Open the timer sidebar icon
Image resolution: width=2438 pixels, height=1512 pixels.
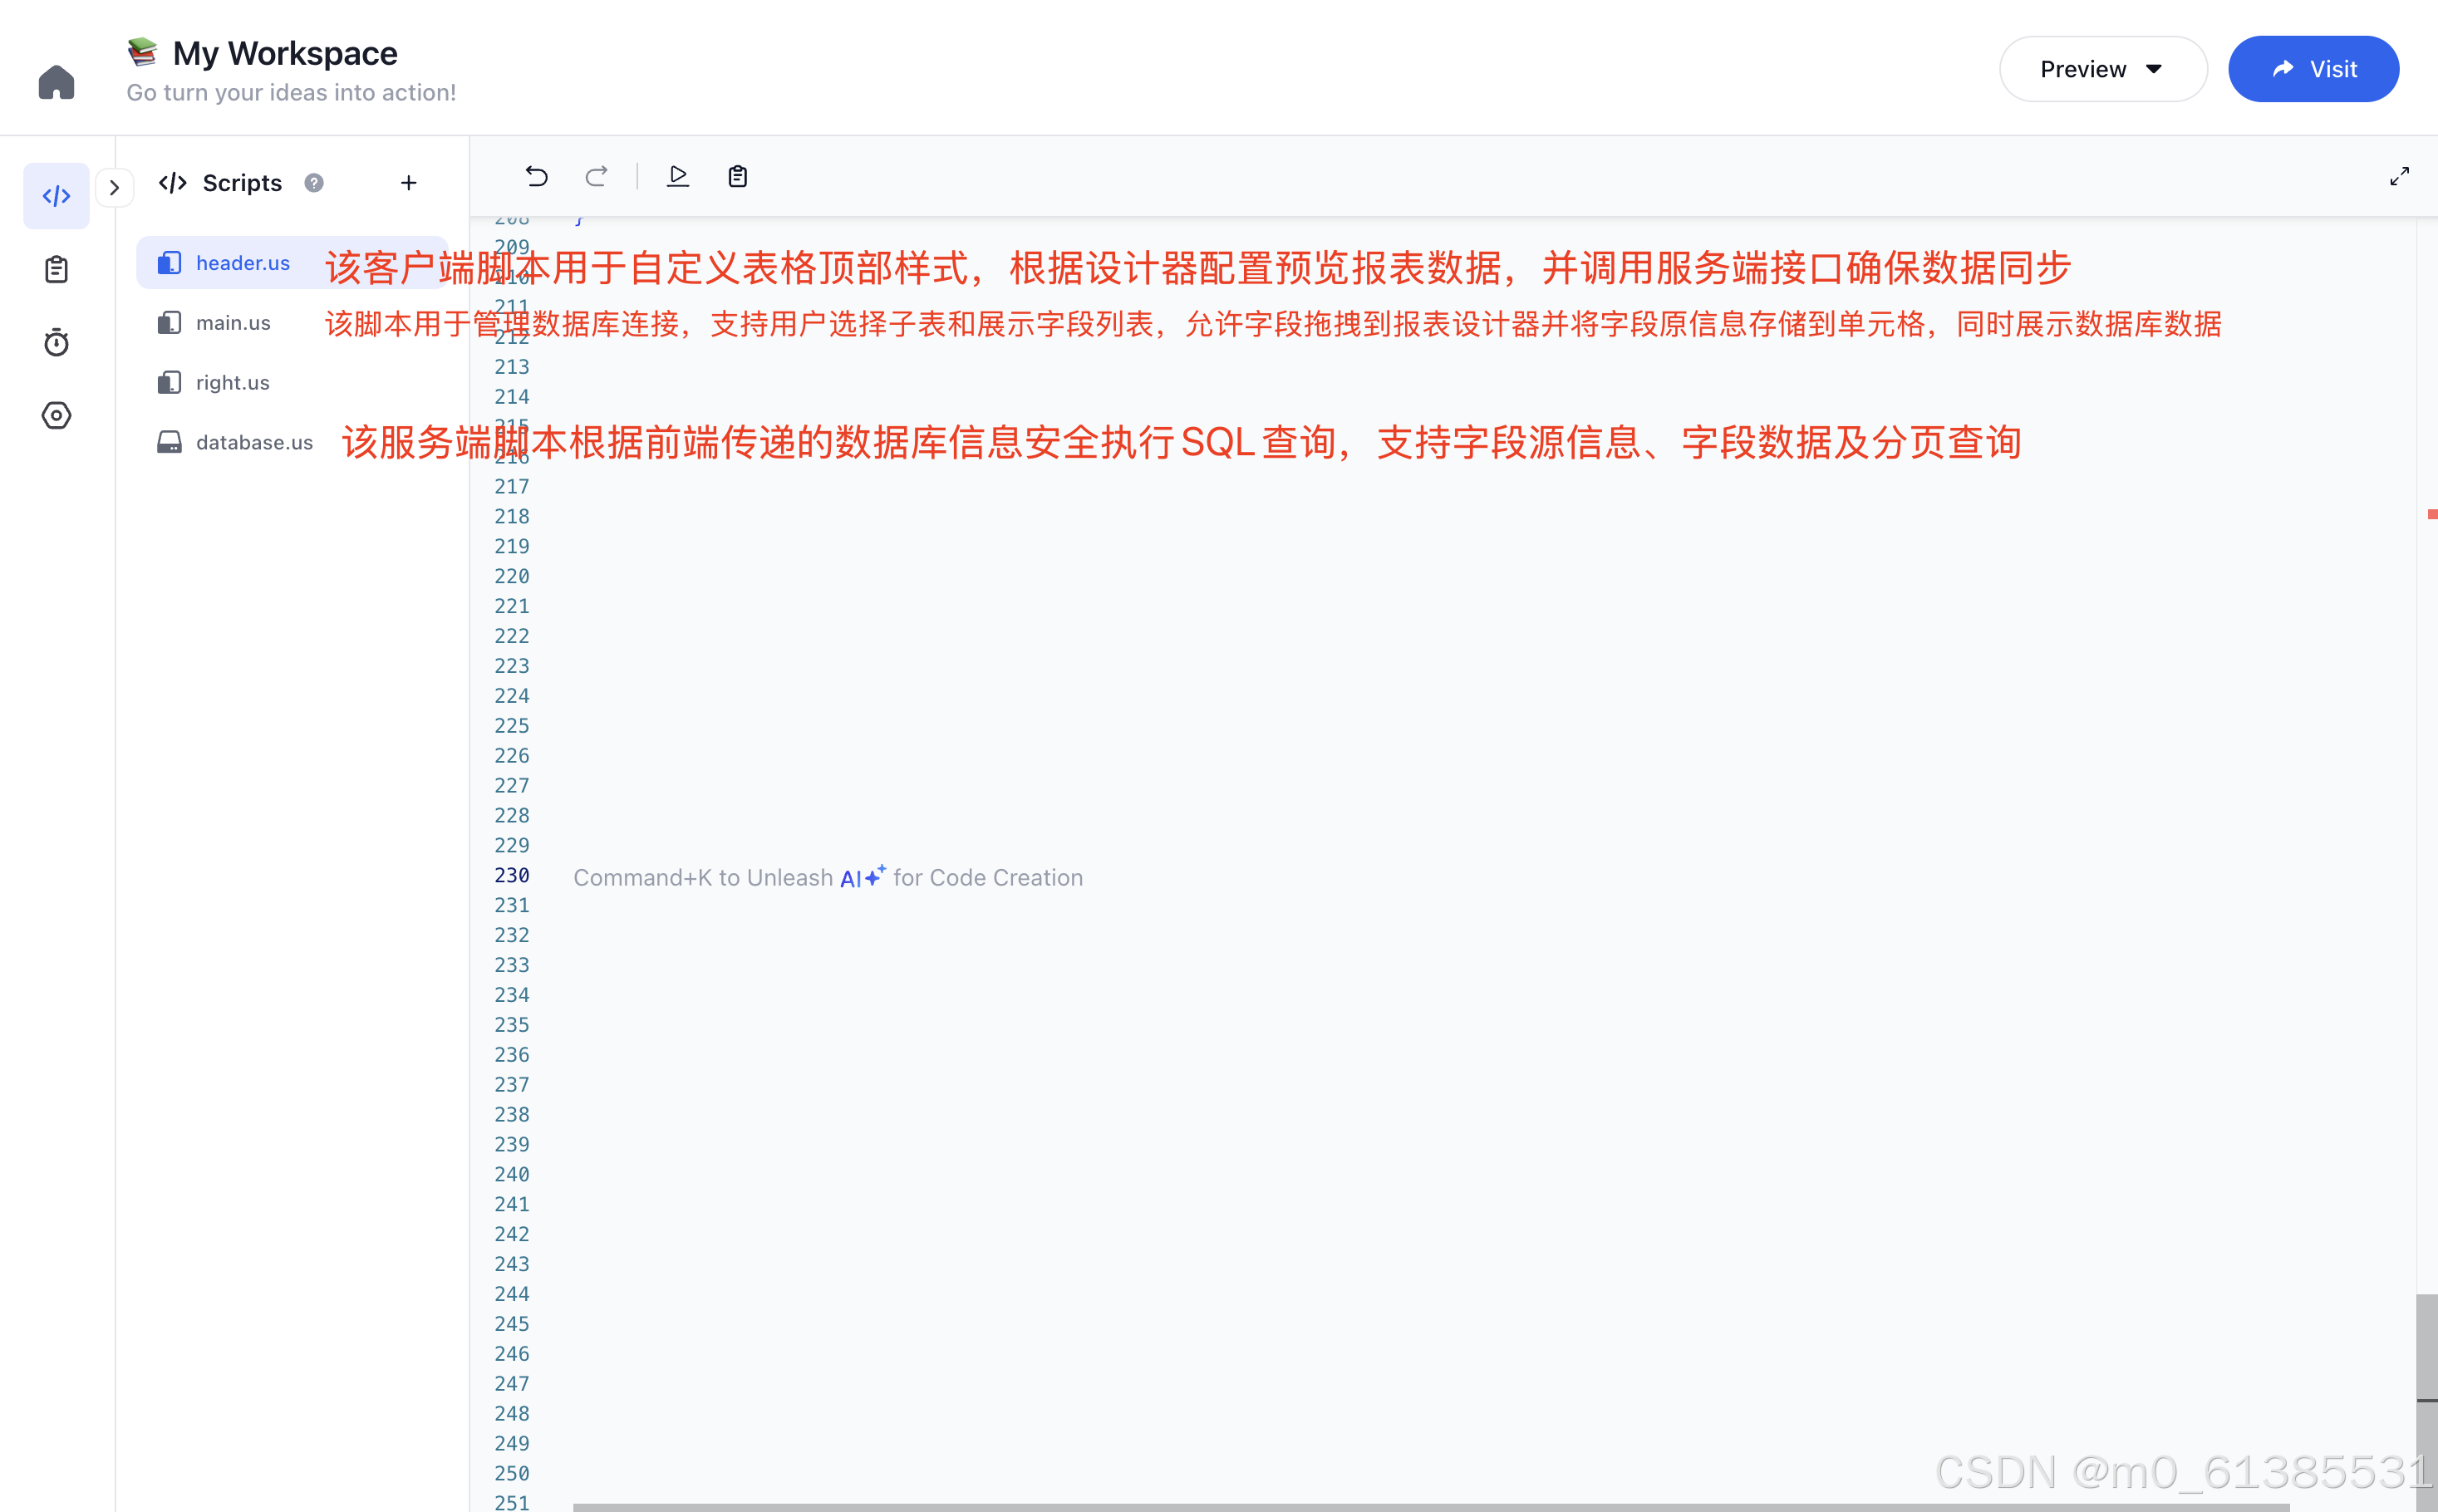[56, 343]
